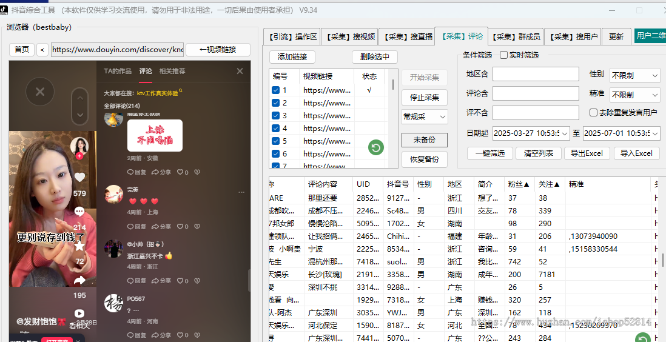Viewport: 666px width, 342px height.
Task: Open TA的作品 tab in browser panel
Action: point(118,71)
